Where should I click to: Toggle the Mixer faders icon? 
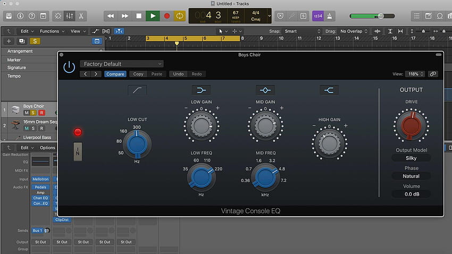(x=70, y=16)
